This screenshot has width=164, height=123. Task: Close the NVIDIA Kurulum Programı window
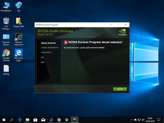point(126,25)
